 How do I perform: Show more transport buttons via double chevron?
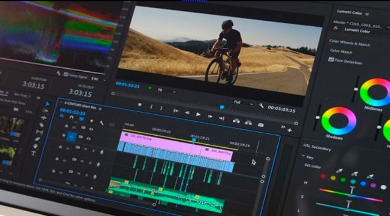(283, 127)
